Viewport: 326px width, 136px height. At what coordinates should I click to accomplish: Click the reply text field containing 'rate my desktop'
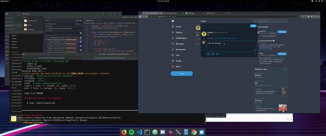tap(231, 46)
